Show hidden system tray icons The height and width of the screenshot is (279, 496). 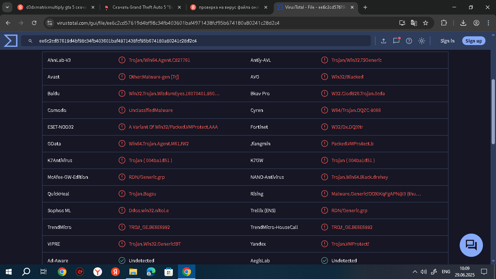(x=415, y=272)
